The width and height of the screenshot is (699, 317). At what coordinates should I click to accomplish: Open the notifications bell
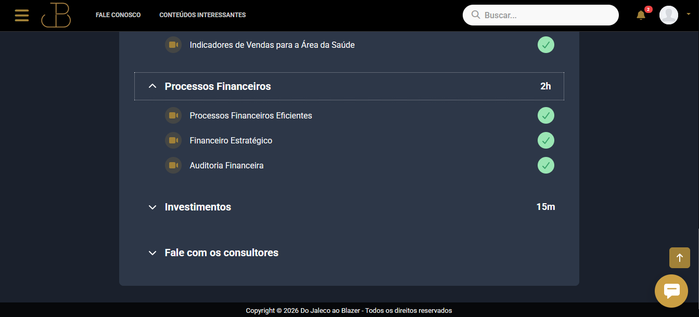click(x=641, y=15)
